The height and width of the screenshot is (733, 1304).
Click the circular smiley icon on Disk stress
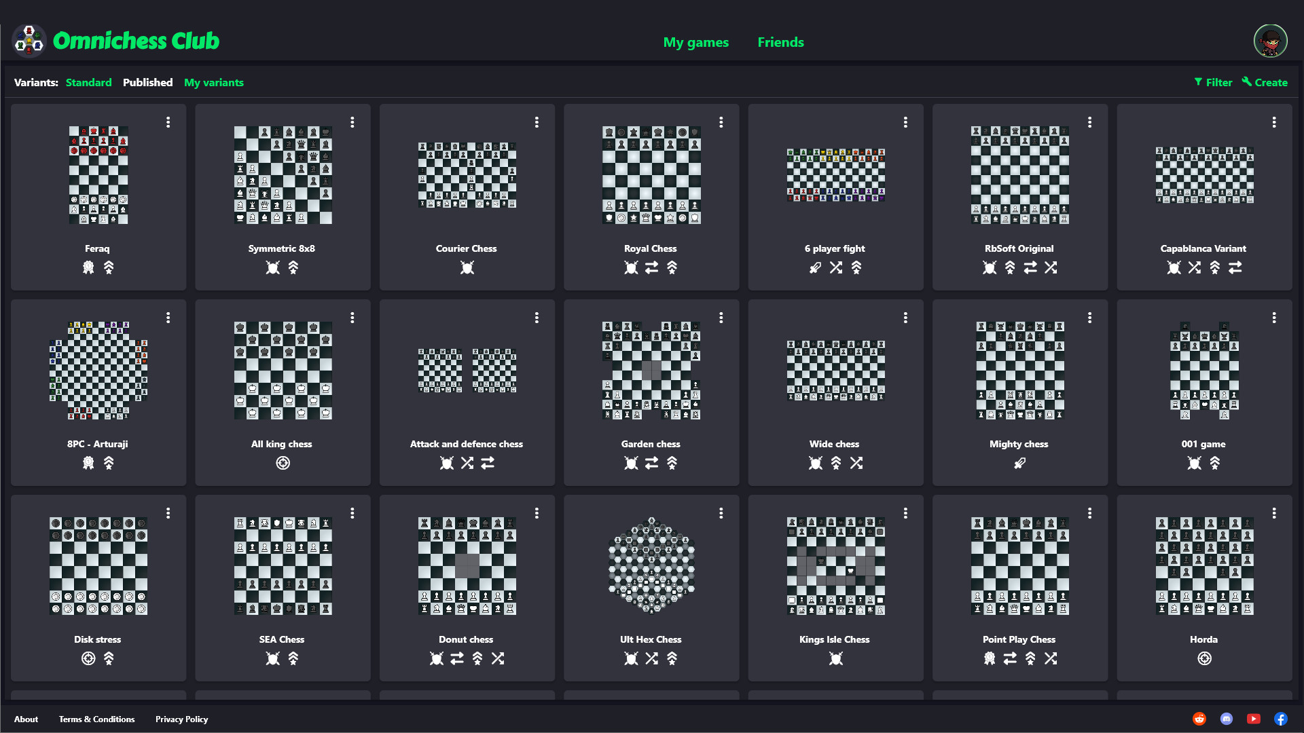pyautogui.click(x=89, y=659)
